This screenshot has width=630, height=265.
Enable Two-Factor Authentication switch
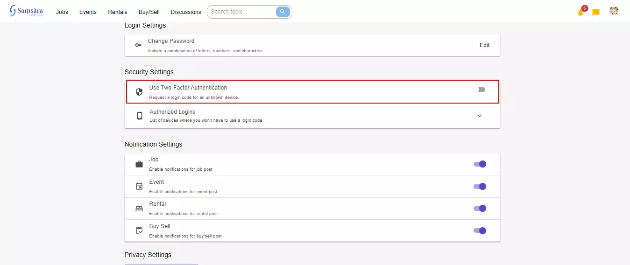tap(479, 90)
